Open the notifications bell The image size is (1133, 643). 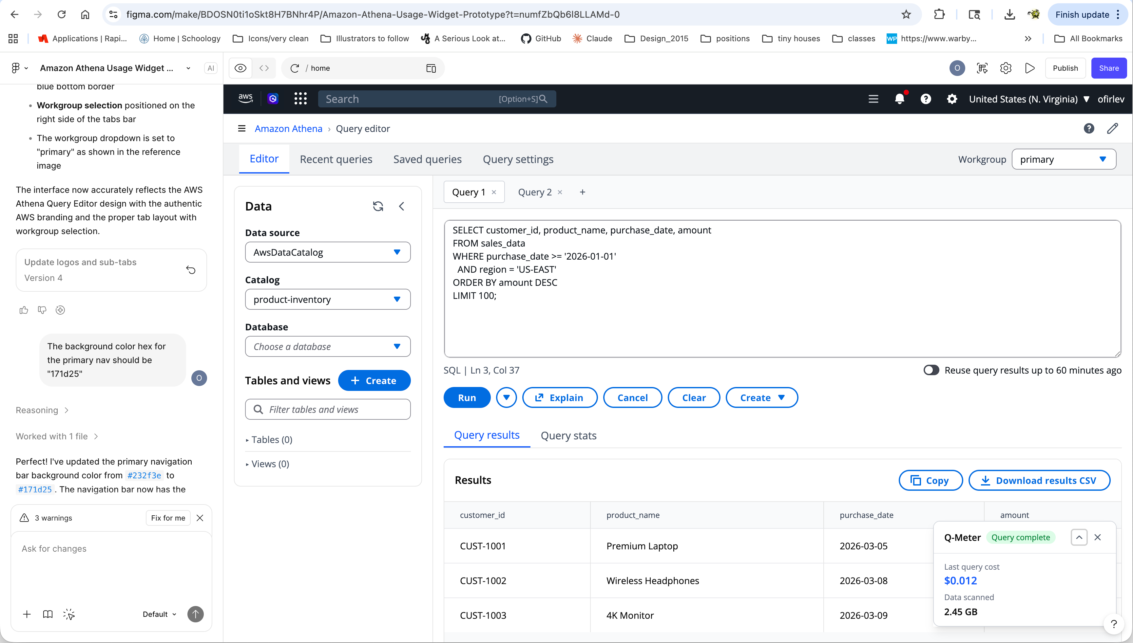[900, 99]
